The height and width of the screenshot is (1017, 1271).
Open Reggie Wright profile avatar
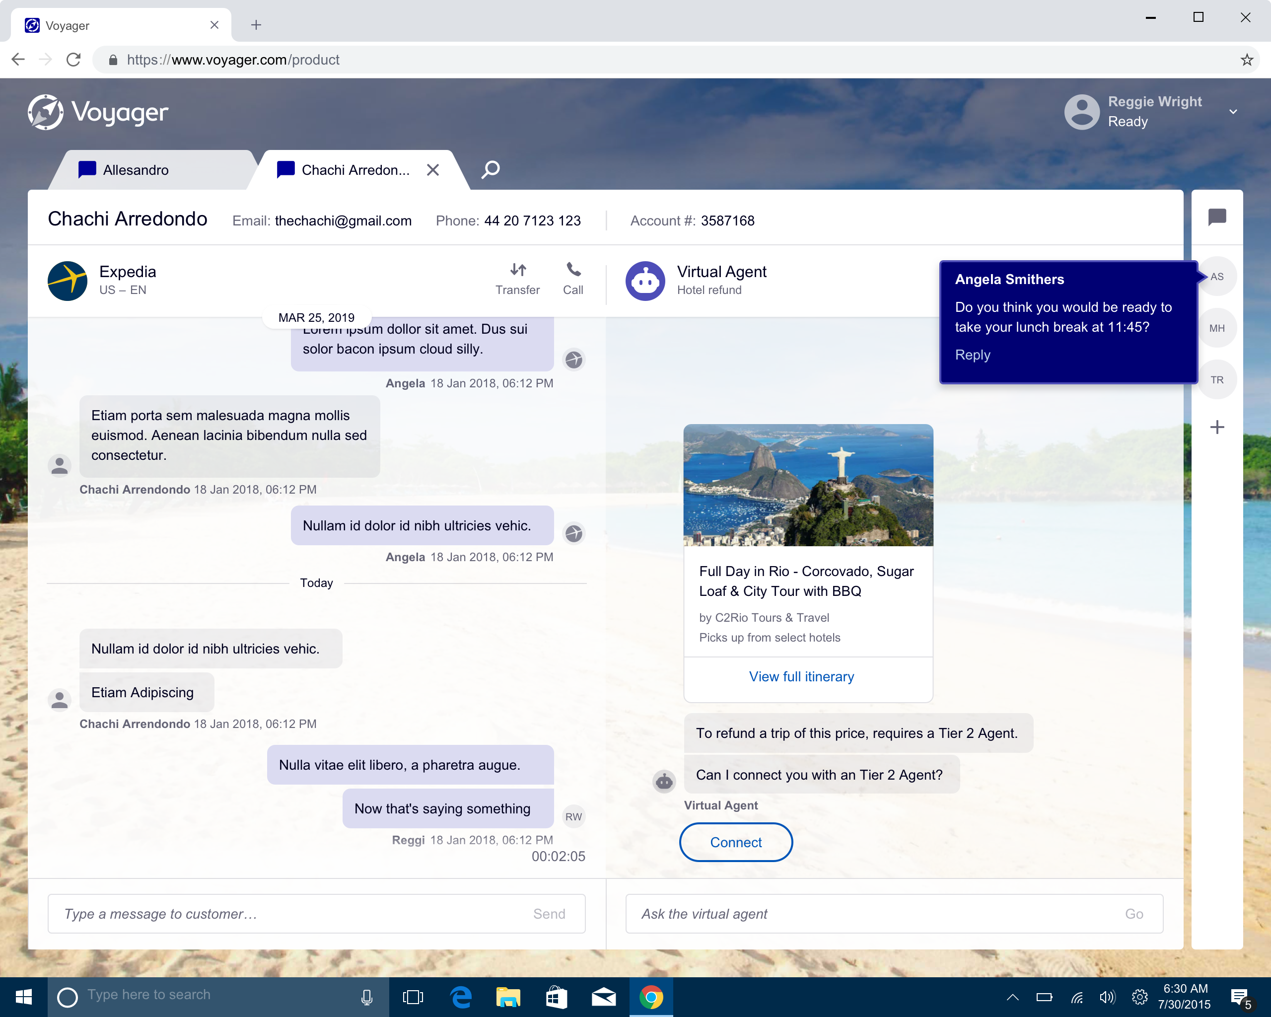1081,111
